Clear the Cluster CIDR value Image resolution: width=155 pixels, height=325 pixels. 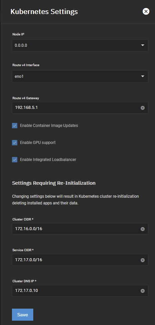point(143,229)
